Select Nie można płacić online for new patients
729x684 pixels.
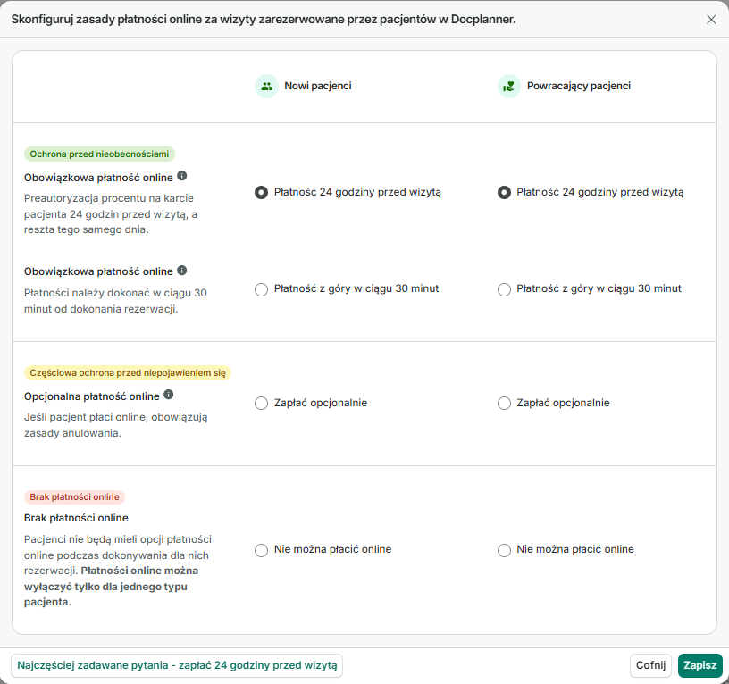point(261,549)
